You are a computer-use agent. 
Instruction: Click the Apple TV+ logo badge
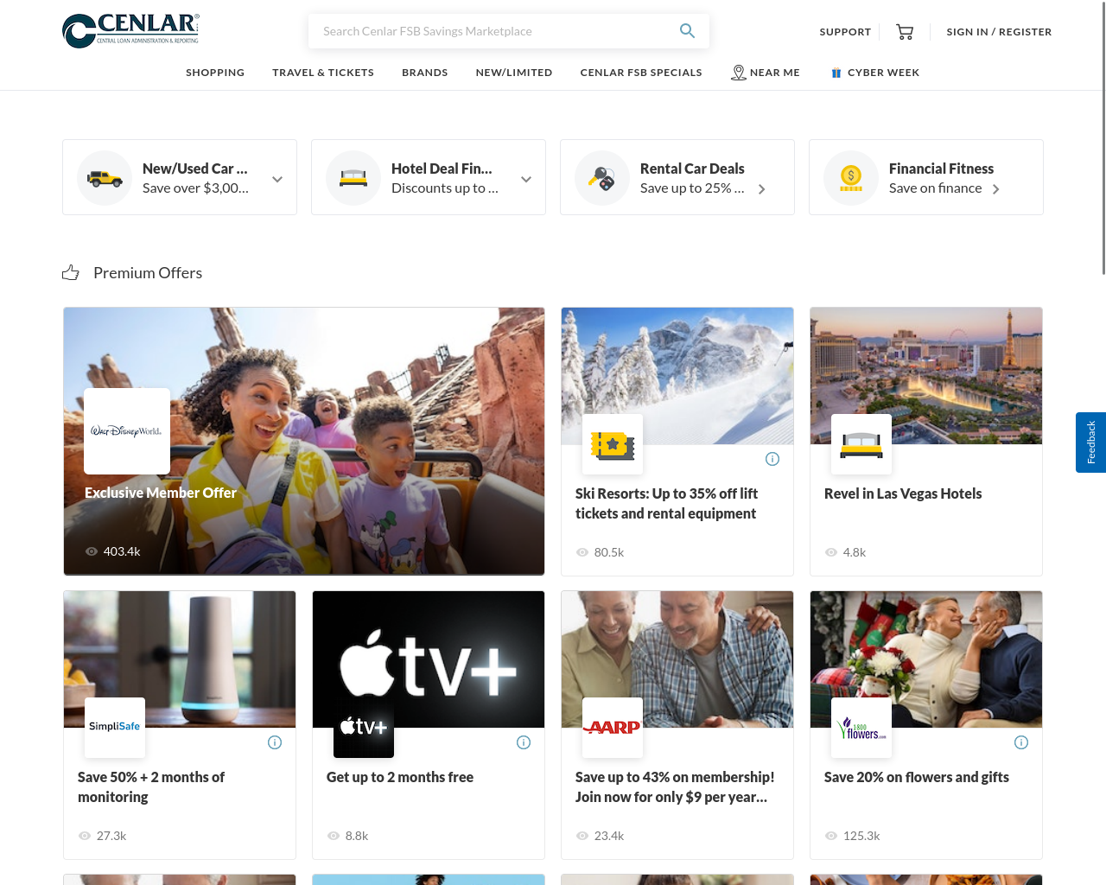[364, 728]
